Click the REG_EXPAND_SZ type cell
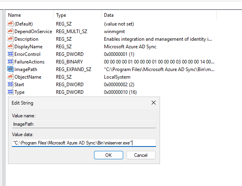This screenshot has height=186, width=242. [74, 69]
